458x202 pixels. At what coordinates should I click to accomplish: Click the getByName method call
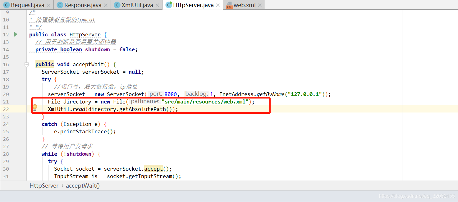pyautogui.click(x=270, y=94)
